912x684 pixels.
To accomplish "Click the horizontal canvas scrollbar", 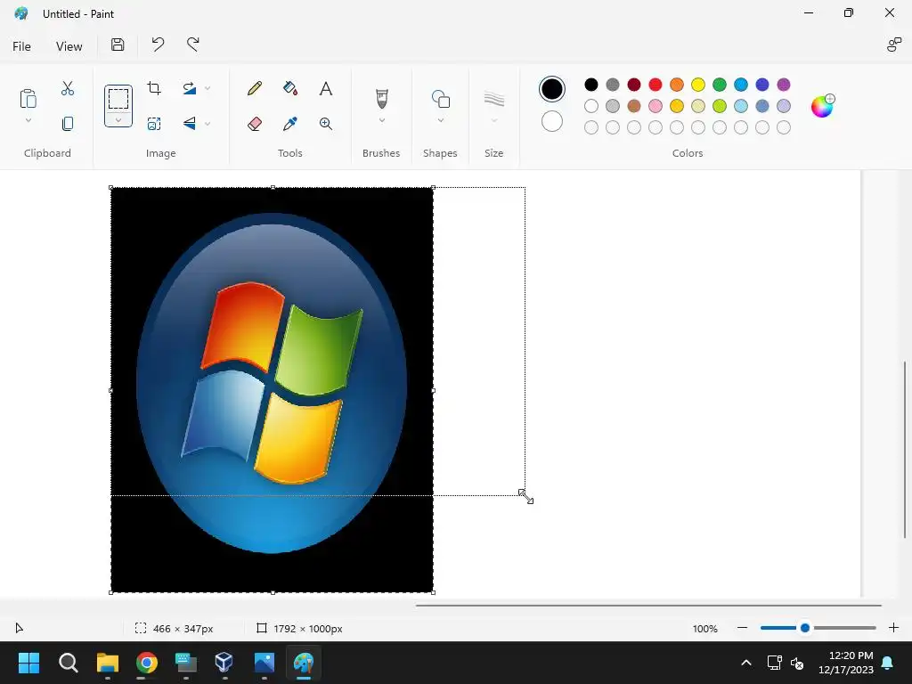I will (x=648, y=606).
